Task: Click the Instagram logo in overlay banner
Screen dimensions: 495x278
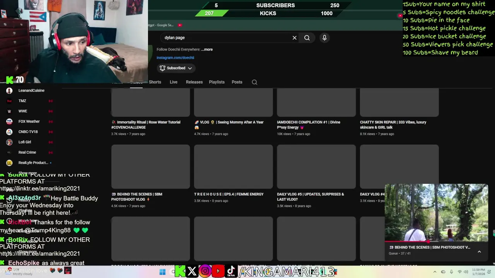Action: tap(205, 271)
